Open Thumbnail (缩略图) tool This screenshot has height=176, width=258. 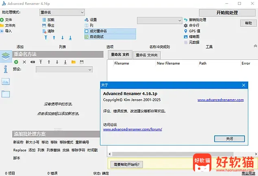[x=191, y=37]
